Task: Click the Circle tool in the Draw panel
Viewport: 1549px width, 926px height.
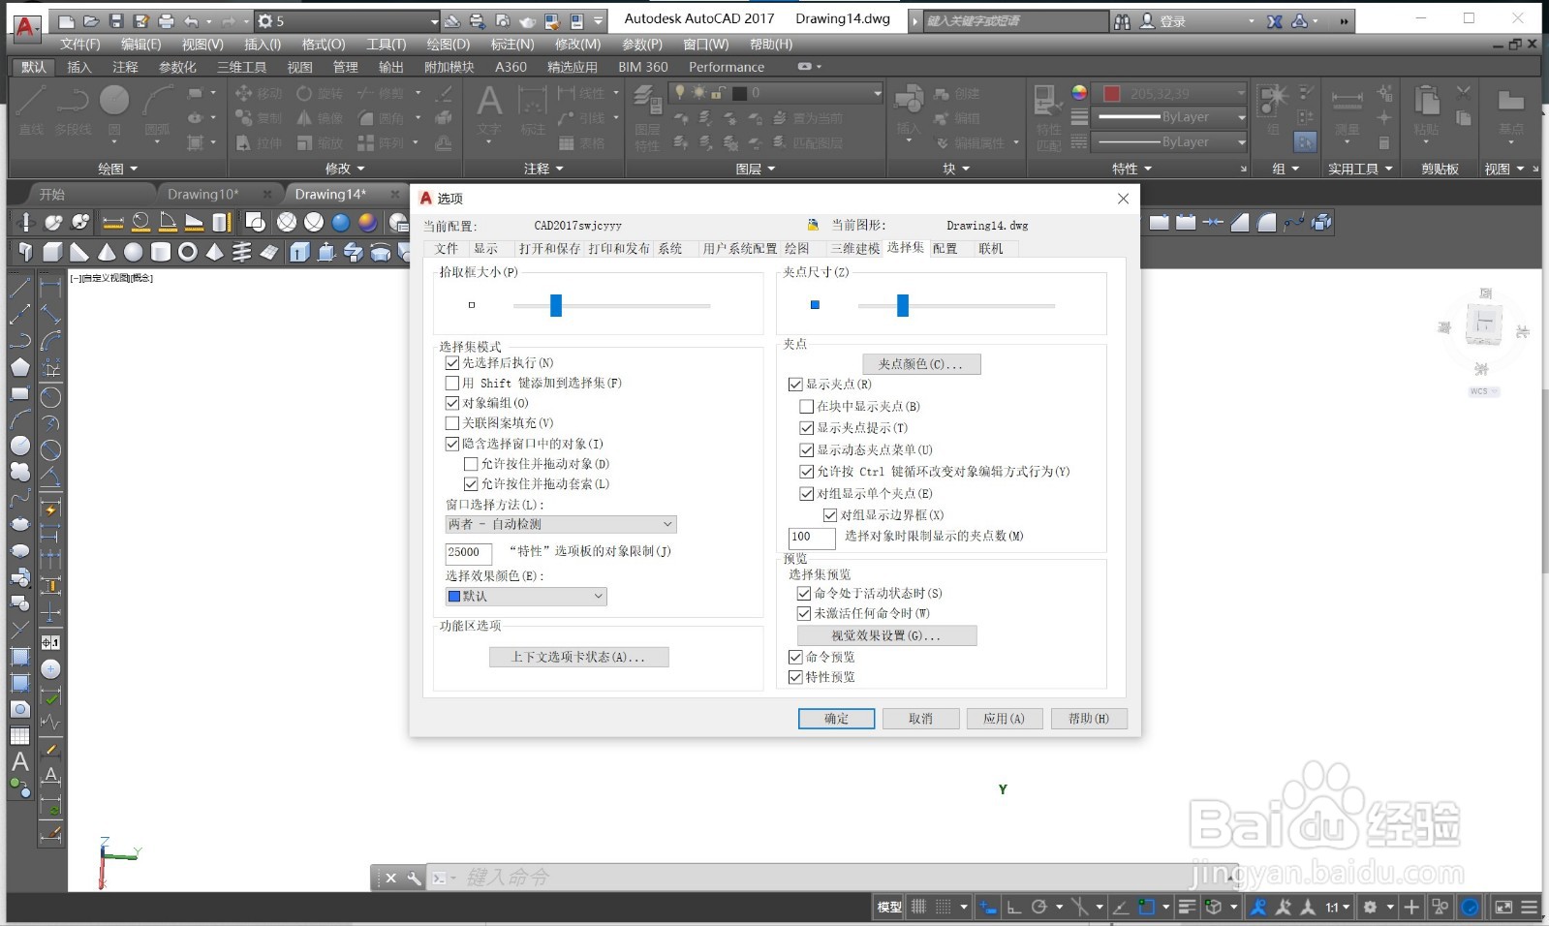Action: point(114,108)
